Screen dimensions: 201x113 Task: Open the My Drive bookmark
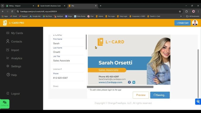click(47, 16)
